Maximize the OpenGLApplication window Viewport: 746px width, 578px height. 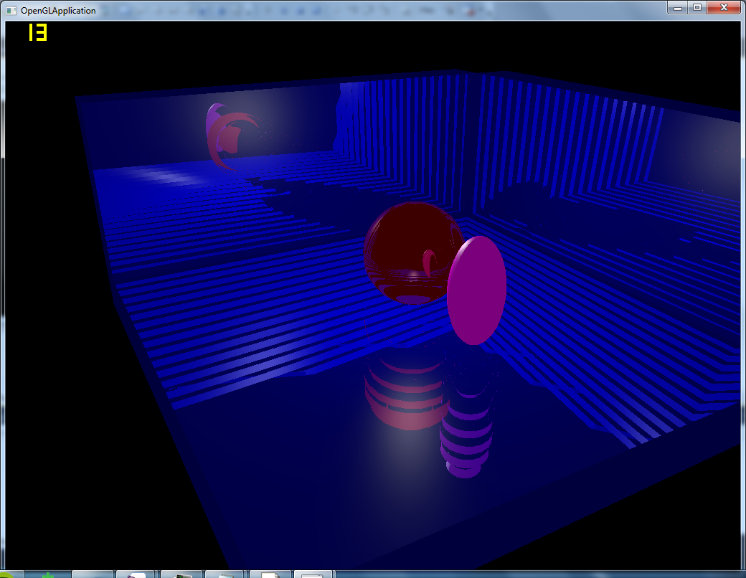[x=697, y=7]
